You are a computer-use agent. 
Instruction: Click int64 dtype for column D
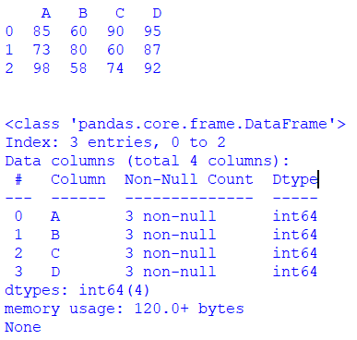coord(295,272)
